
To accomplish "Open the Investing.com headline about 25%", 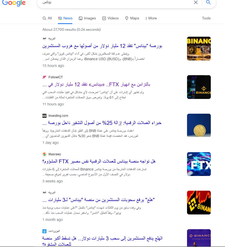I will point(102,123).
